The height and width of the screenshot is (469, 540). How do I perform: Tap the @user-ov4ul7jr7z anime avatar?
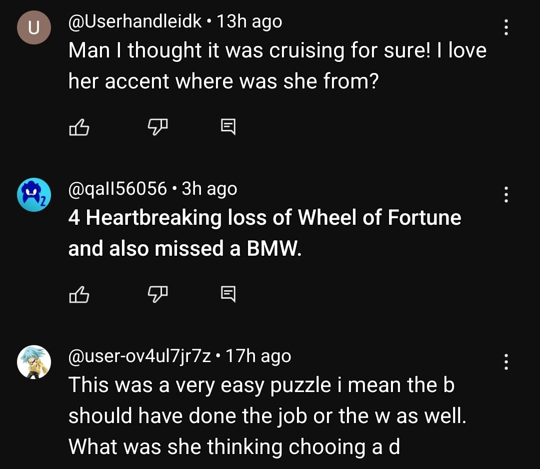click(34, 362)
